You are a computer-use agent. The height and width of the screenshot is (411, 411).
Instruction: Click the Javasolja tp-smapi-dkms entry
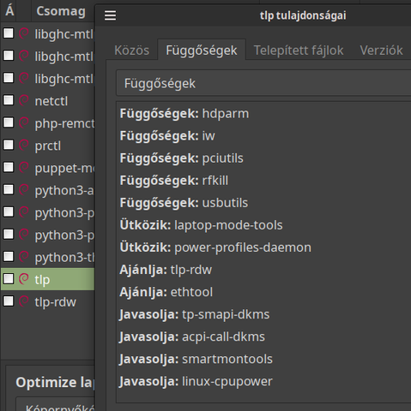(195, 314)
